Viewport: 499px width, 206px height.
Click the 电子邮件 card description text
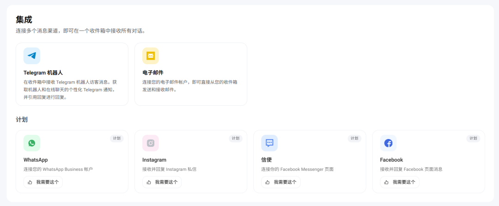pos(190,86)
